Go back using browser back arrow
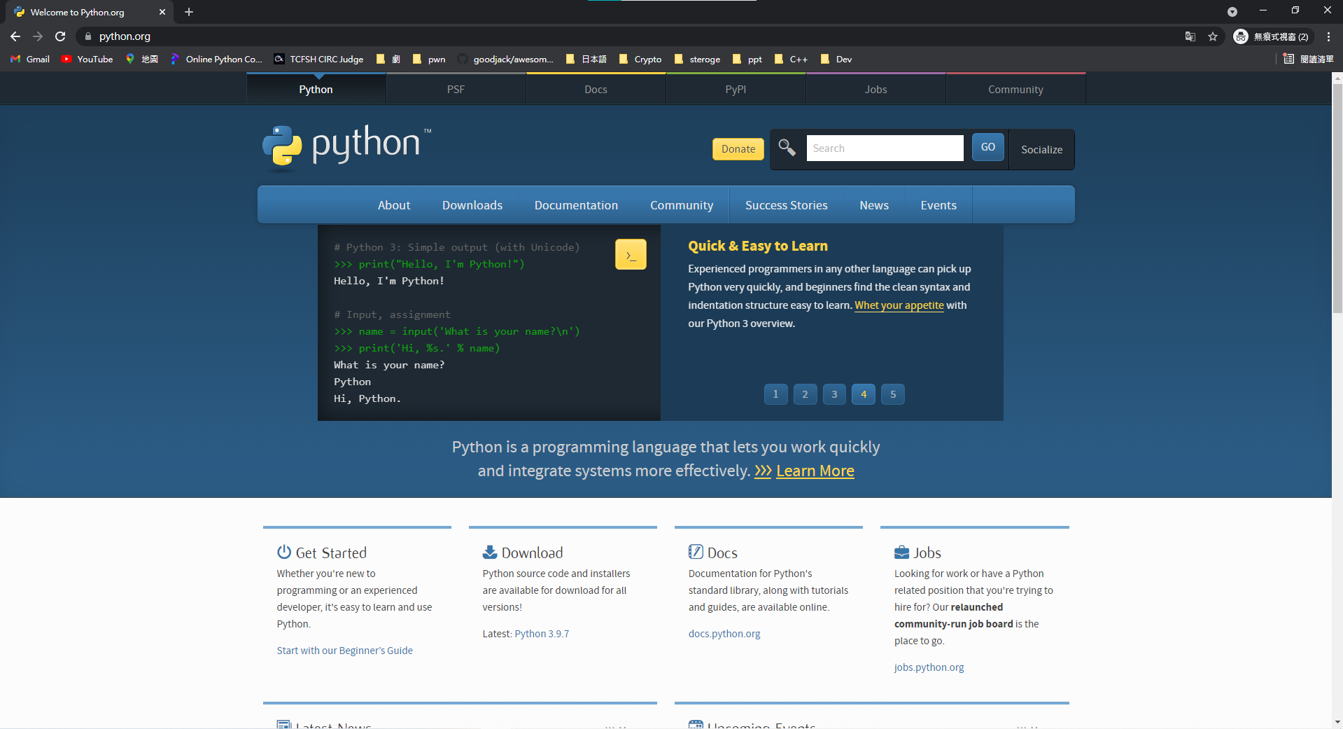This screenshot has height=729, width=1343. [x=15, y=36]
